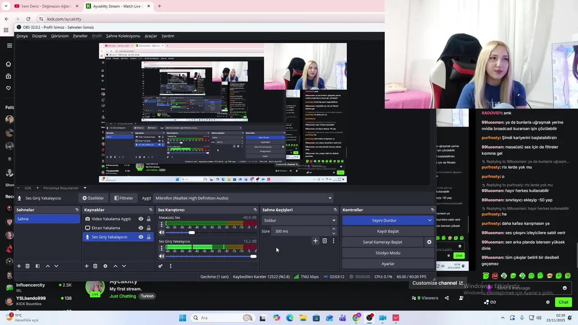
Task: Open the Paneller menu in OBS
Action: tap(80, 36)
